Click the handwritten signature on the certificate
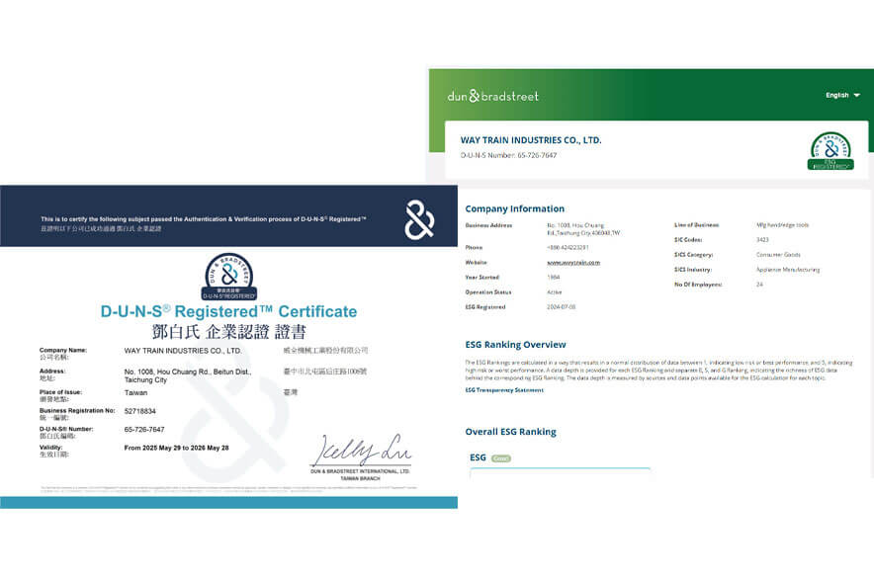The image size is (874, 580). click(361, 450)
